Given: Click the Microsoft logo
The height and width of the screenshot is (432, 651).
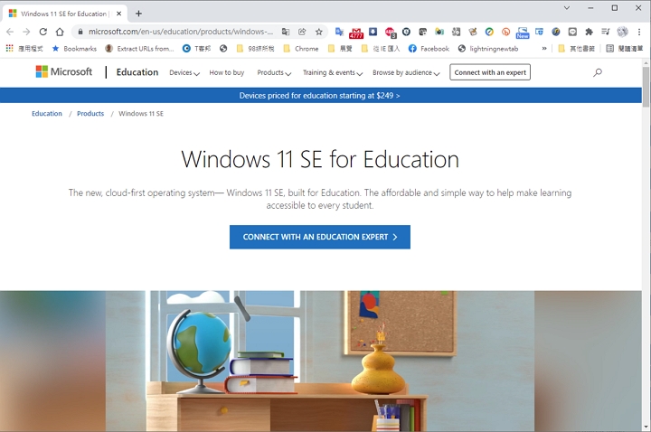Looking at the screenshot, I should pyautogui.click(x=63, y=72).
